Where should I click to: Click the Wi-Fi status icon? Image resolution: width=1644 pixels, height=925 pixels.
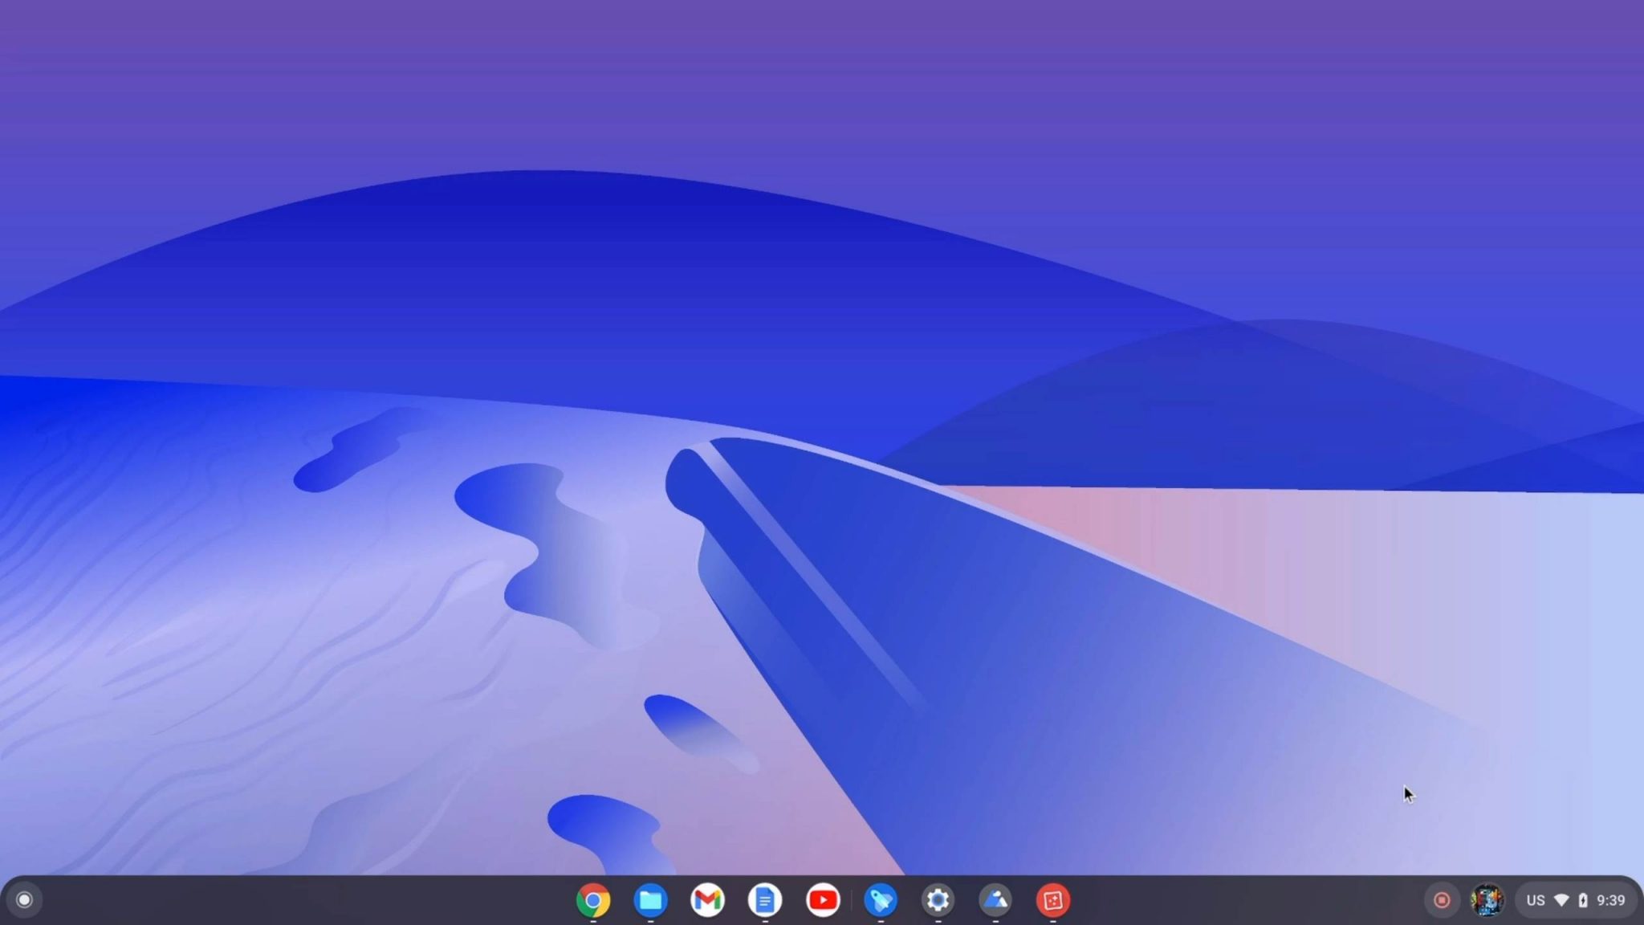1561,900
